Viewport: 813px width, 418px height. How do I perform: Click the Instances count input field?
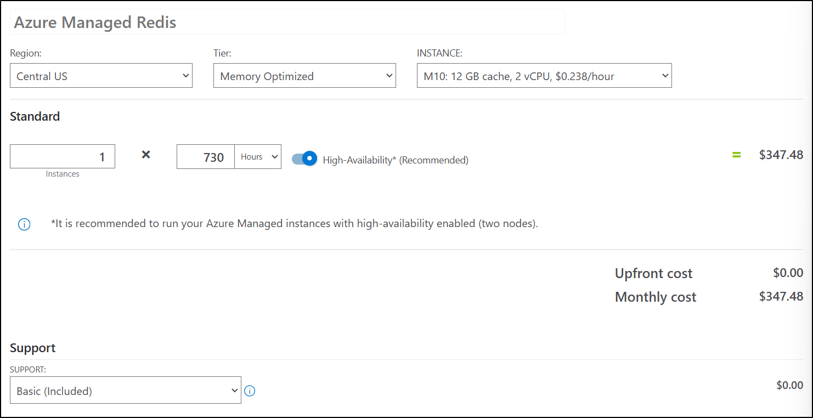(x=63, y=157)
